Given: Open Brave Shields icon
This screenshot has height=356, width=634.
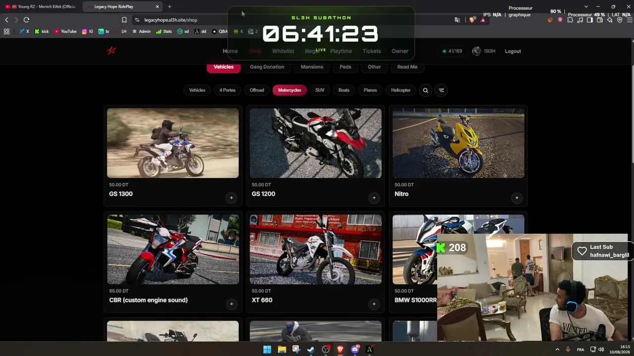Looking at the screenshot, I should pos(473,20).
